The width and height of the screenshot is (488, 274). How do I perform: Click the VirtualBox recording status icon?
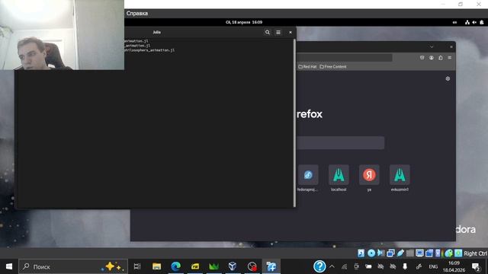click(429, 253)
